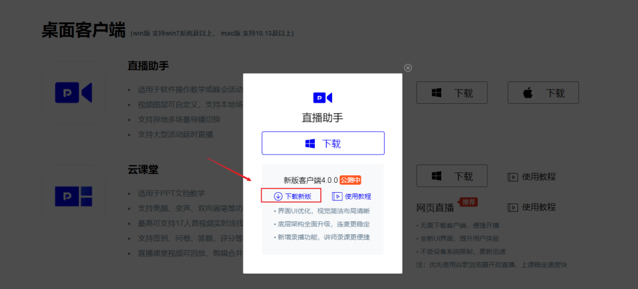
Task: Click the 新版客户端4.0.0 version label
Action: [x=311, y=180]
